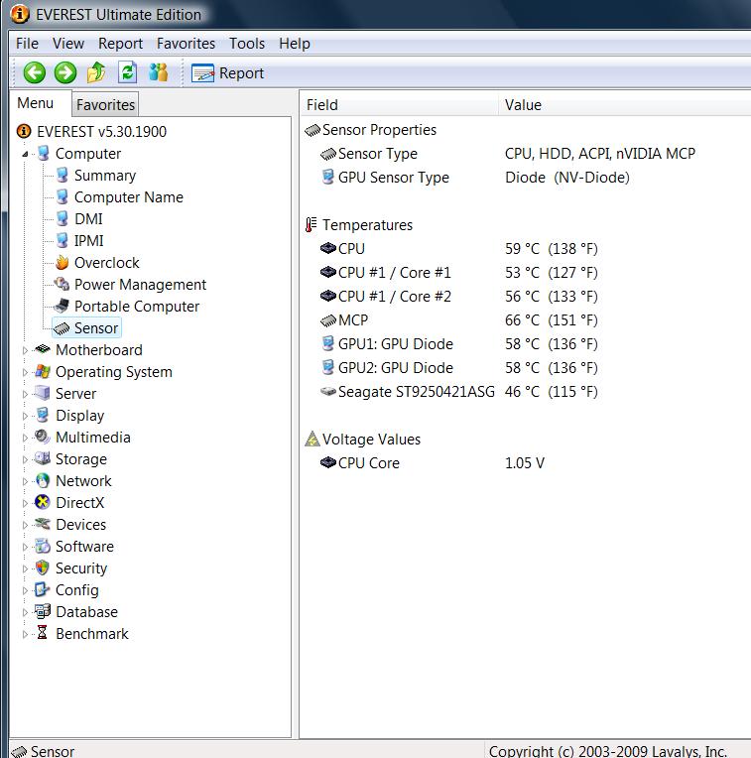Click the EVEREST title bar app icon
Viewport: 751px width, 758px height.
(20, 14)
